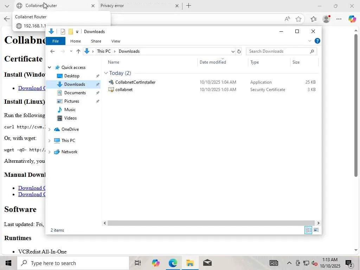This screenshot has height=270, width=360.
Task: Open Desktop in the navigation pane
Action: point(72,76)
